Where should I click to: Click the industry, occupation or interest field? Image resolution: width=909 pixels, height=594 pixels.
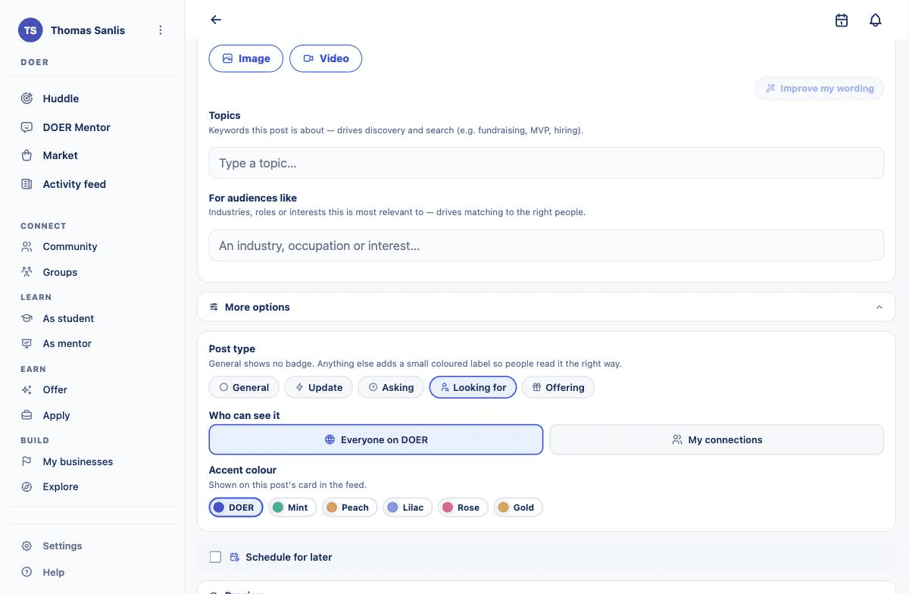pyautogui.click(x=546, y=245)
